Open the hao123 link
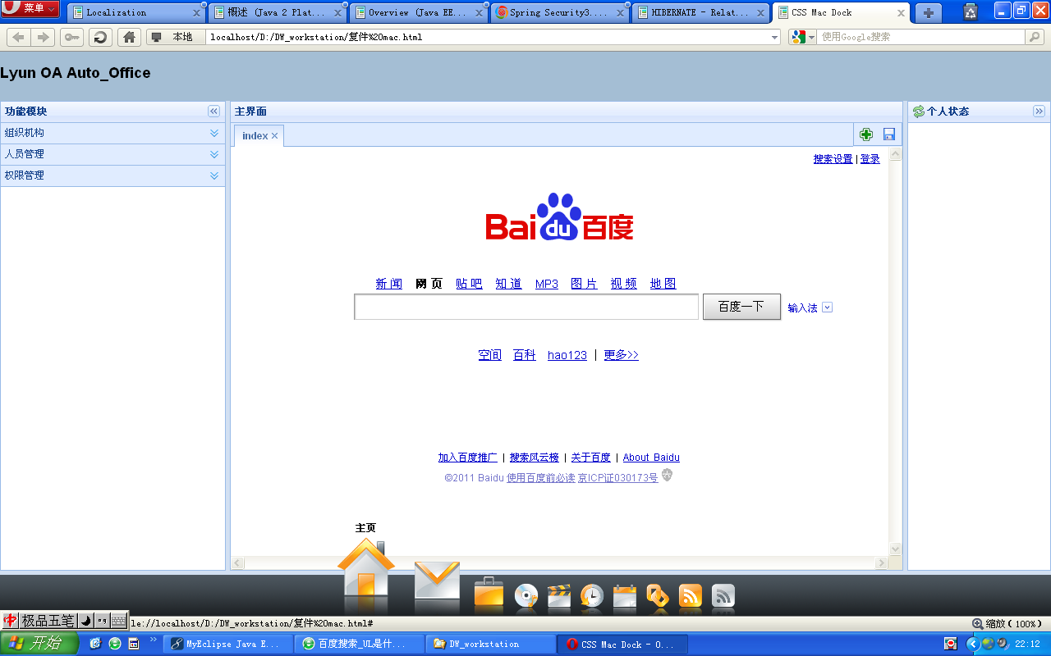The image size is (1051, 656). [x=567, y=355]
